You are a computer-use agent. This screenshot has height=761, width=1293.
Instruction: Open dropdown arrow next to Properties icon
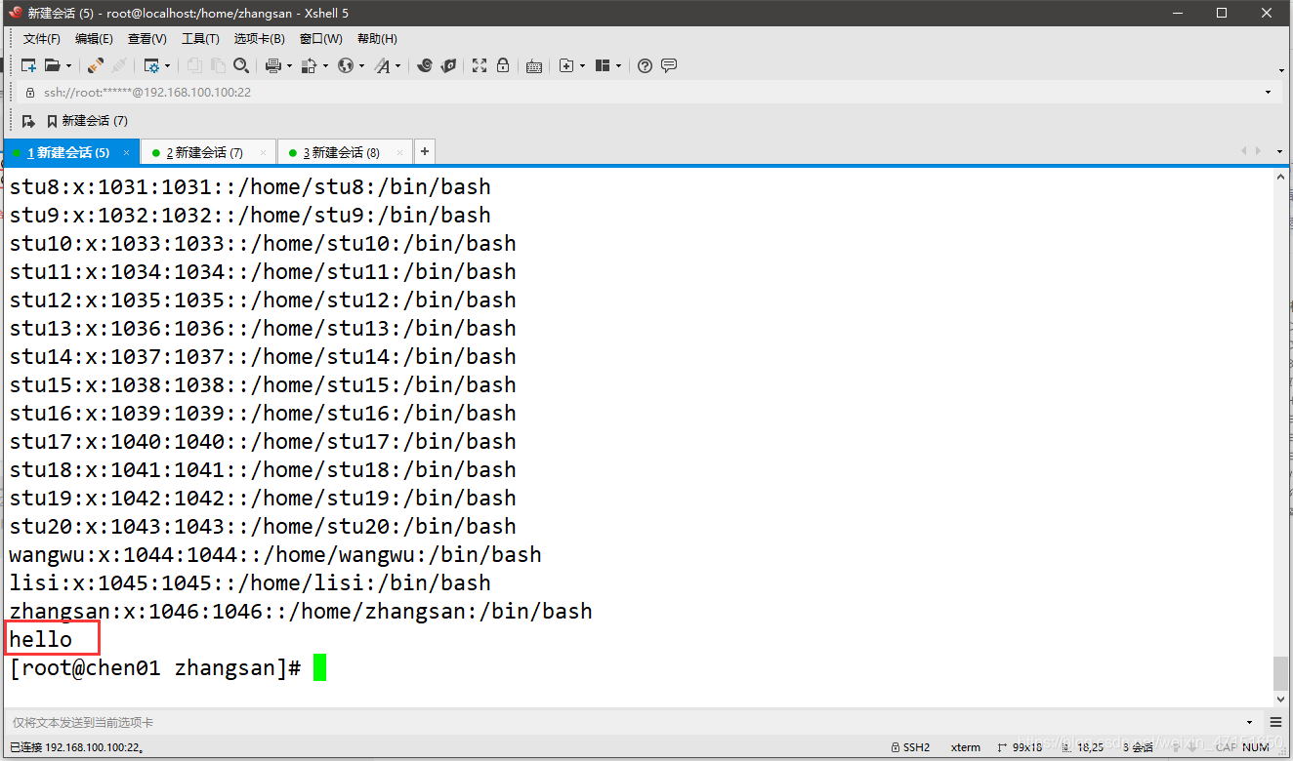pyautogui.click(x=167, y=66)
